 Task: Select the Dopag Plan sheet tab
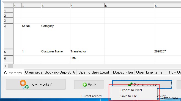pyautogui.click(x=123, y=72)
